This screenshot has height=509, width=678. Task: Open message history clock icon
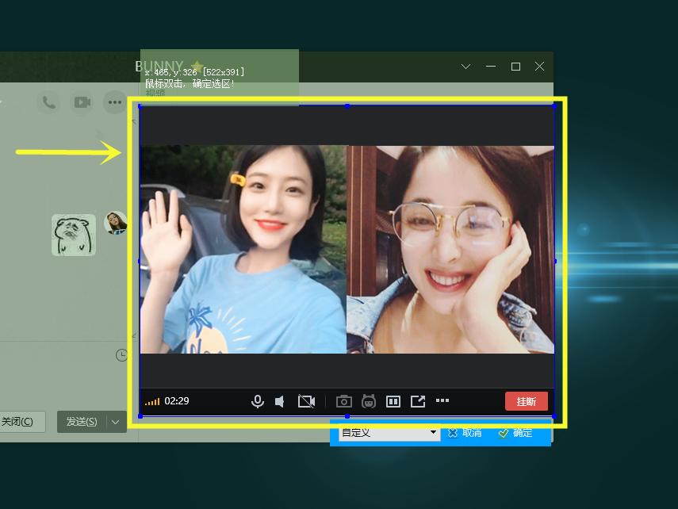tap(121, 355)
